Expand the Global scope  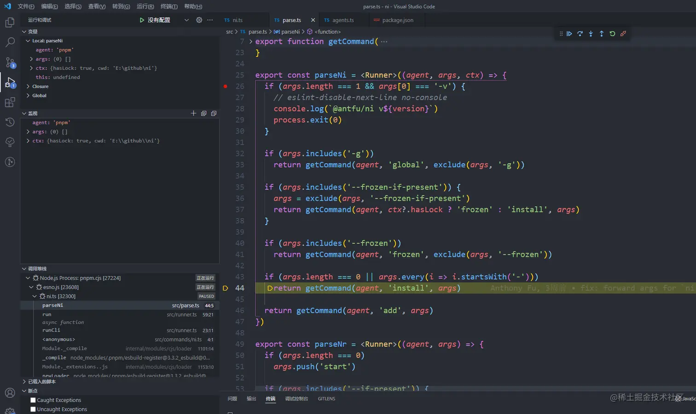tap(28, 96)
